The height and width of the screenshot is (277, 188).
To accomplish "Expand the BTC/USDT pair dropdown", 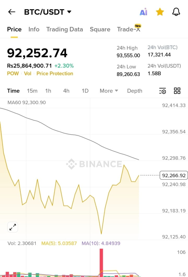I will (x=69, y=12).
